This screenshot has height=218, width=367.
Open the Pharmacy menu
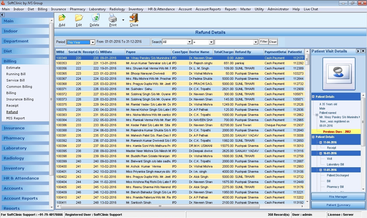[77, 9]
